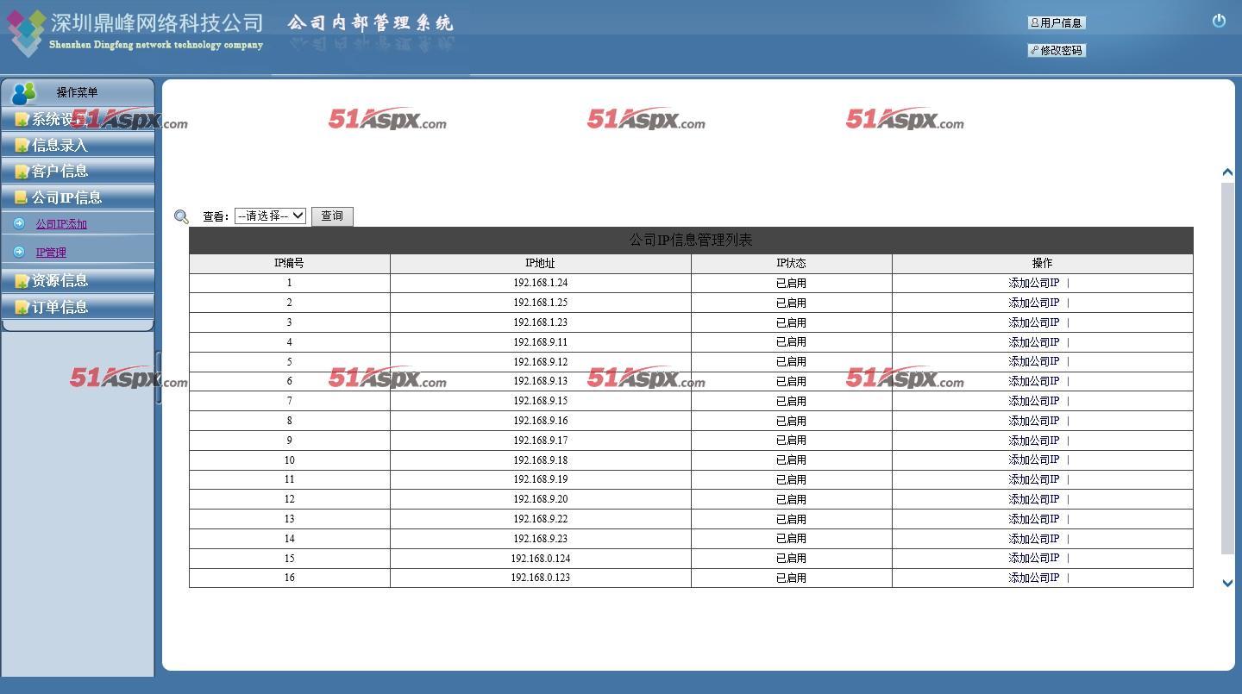Image resolution: width=1242 pixels, height=694 pixels.
Task: Open the 公司IP添加 link
Action: pyautogui.click(x=61, y=224)
